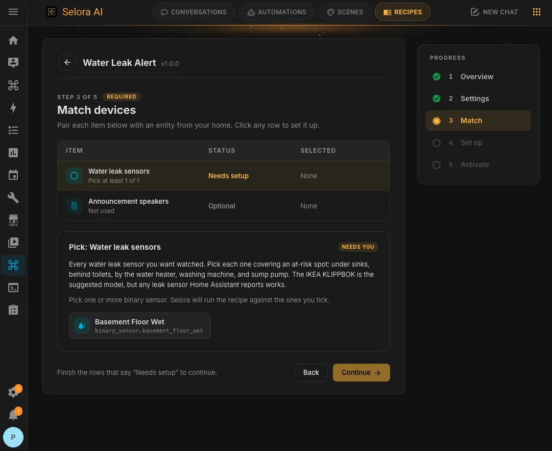The image size is (552, 451).
Task: Select the Activate progress step
Action: [x=478, y=165]
